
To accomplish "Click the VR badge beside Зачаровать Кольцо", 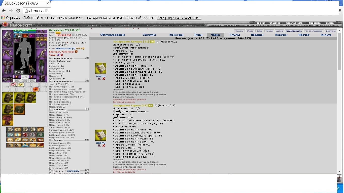I will click(x=152, y=42).
